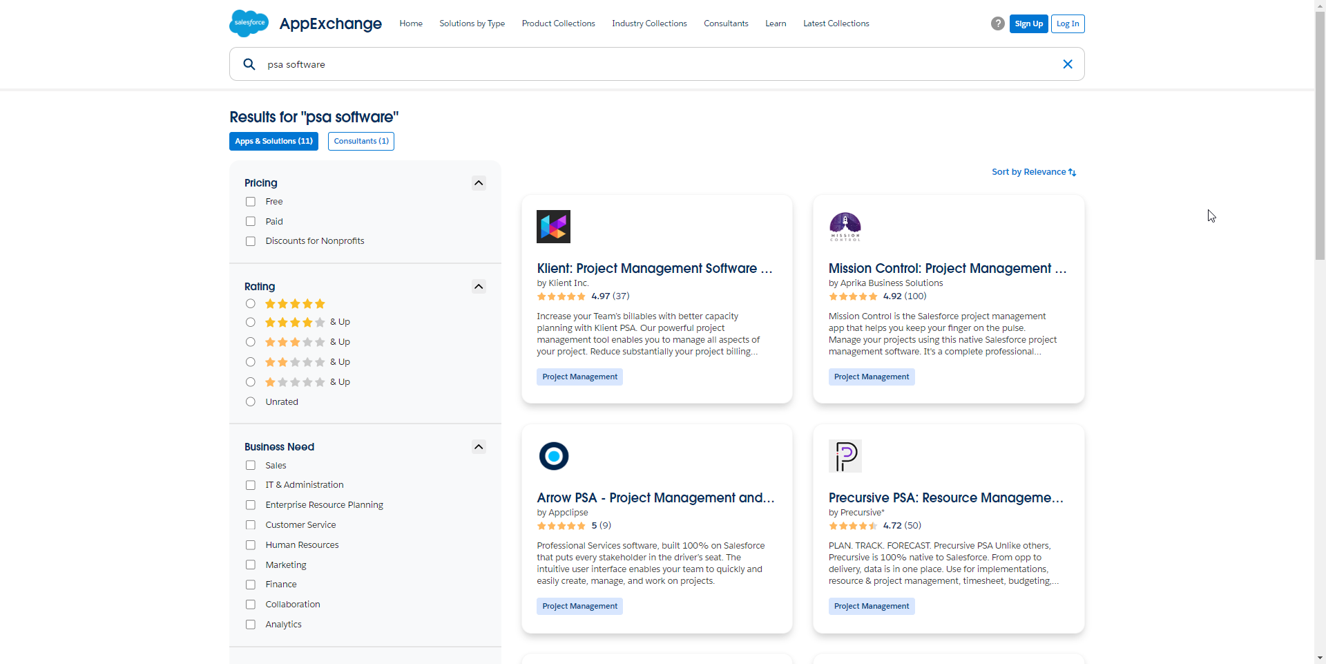Click the page vertical scrollbar thumb

(x=1320, y=137)
